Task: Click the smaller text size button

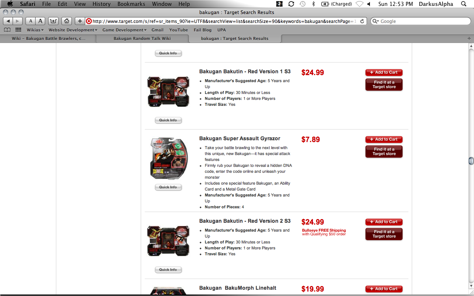Action: point(31,21)
